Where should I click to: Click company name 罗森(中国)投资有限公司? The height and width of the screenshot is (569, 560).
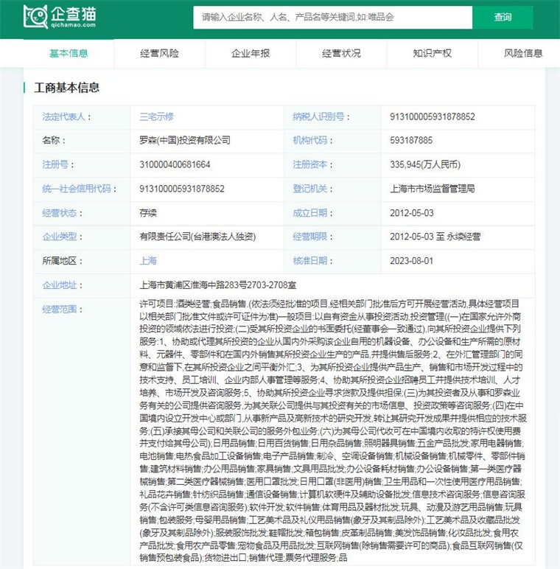[x=185, y=140]
